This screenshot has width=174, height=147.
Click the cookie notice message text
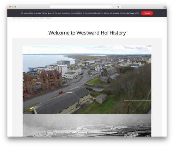(80, 13)
